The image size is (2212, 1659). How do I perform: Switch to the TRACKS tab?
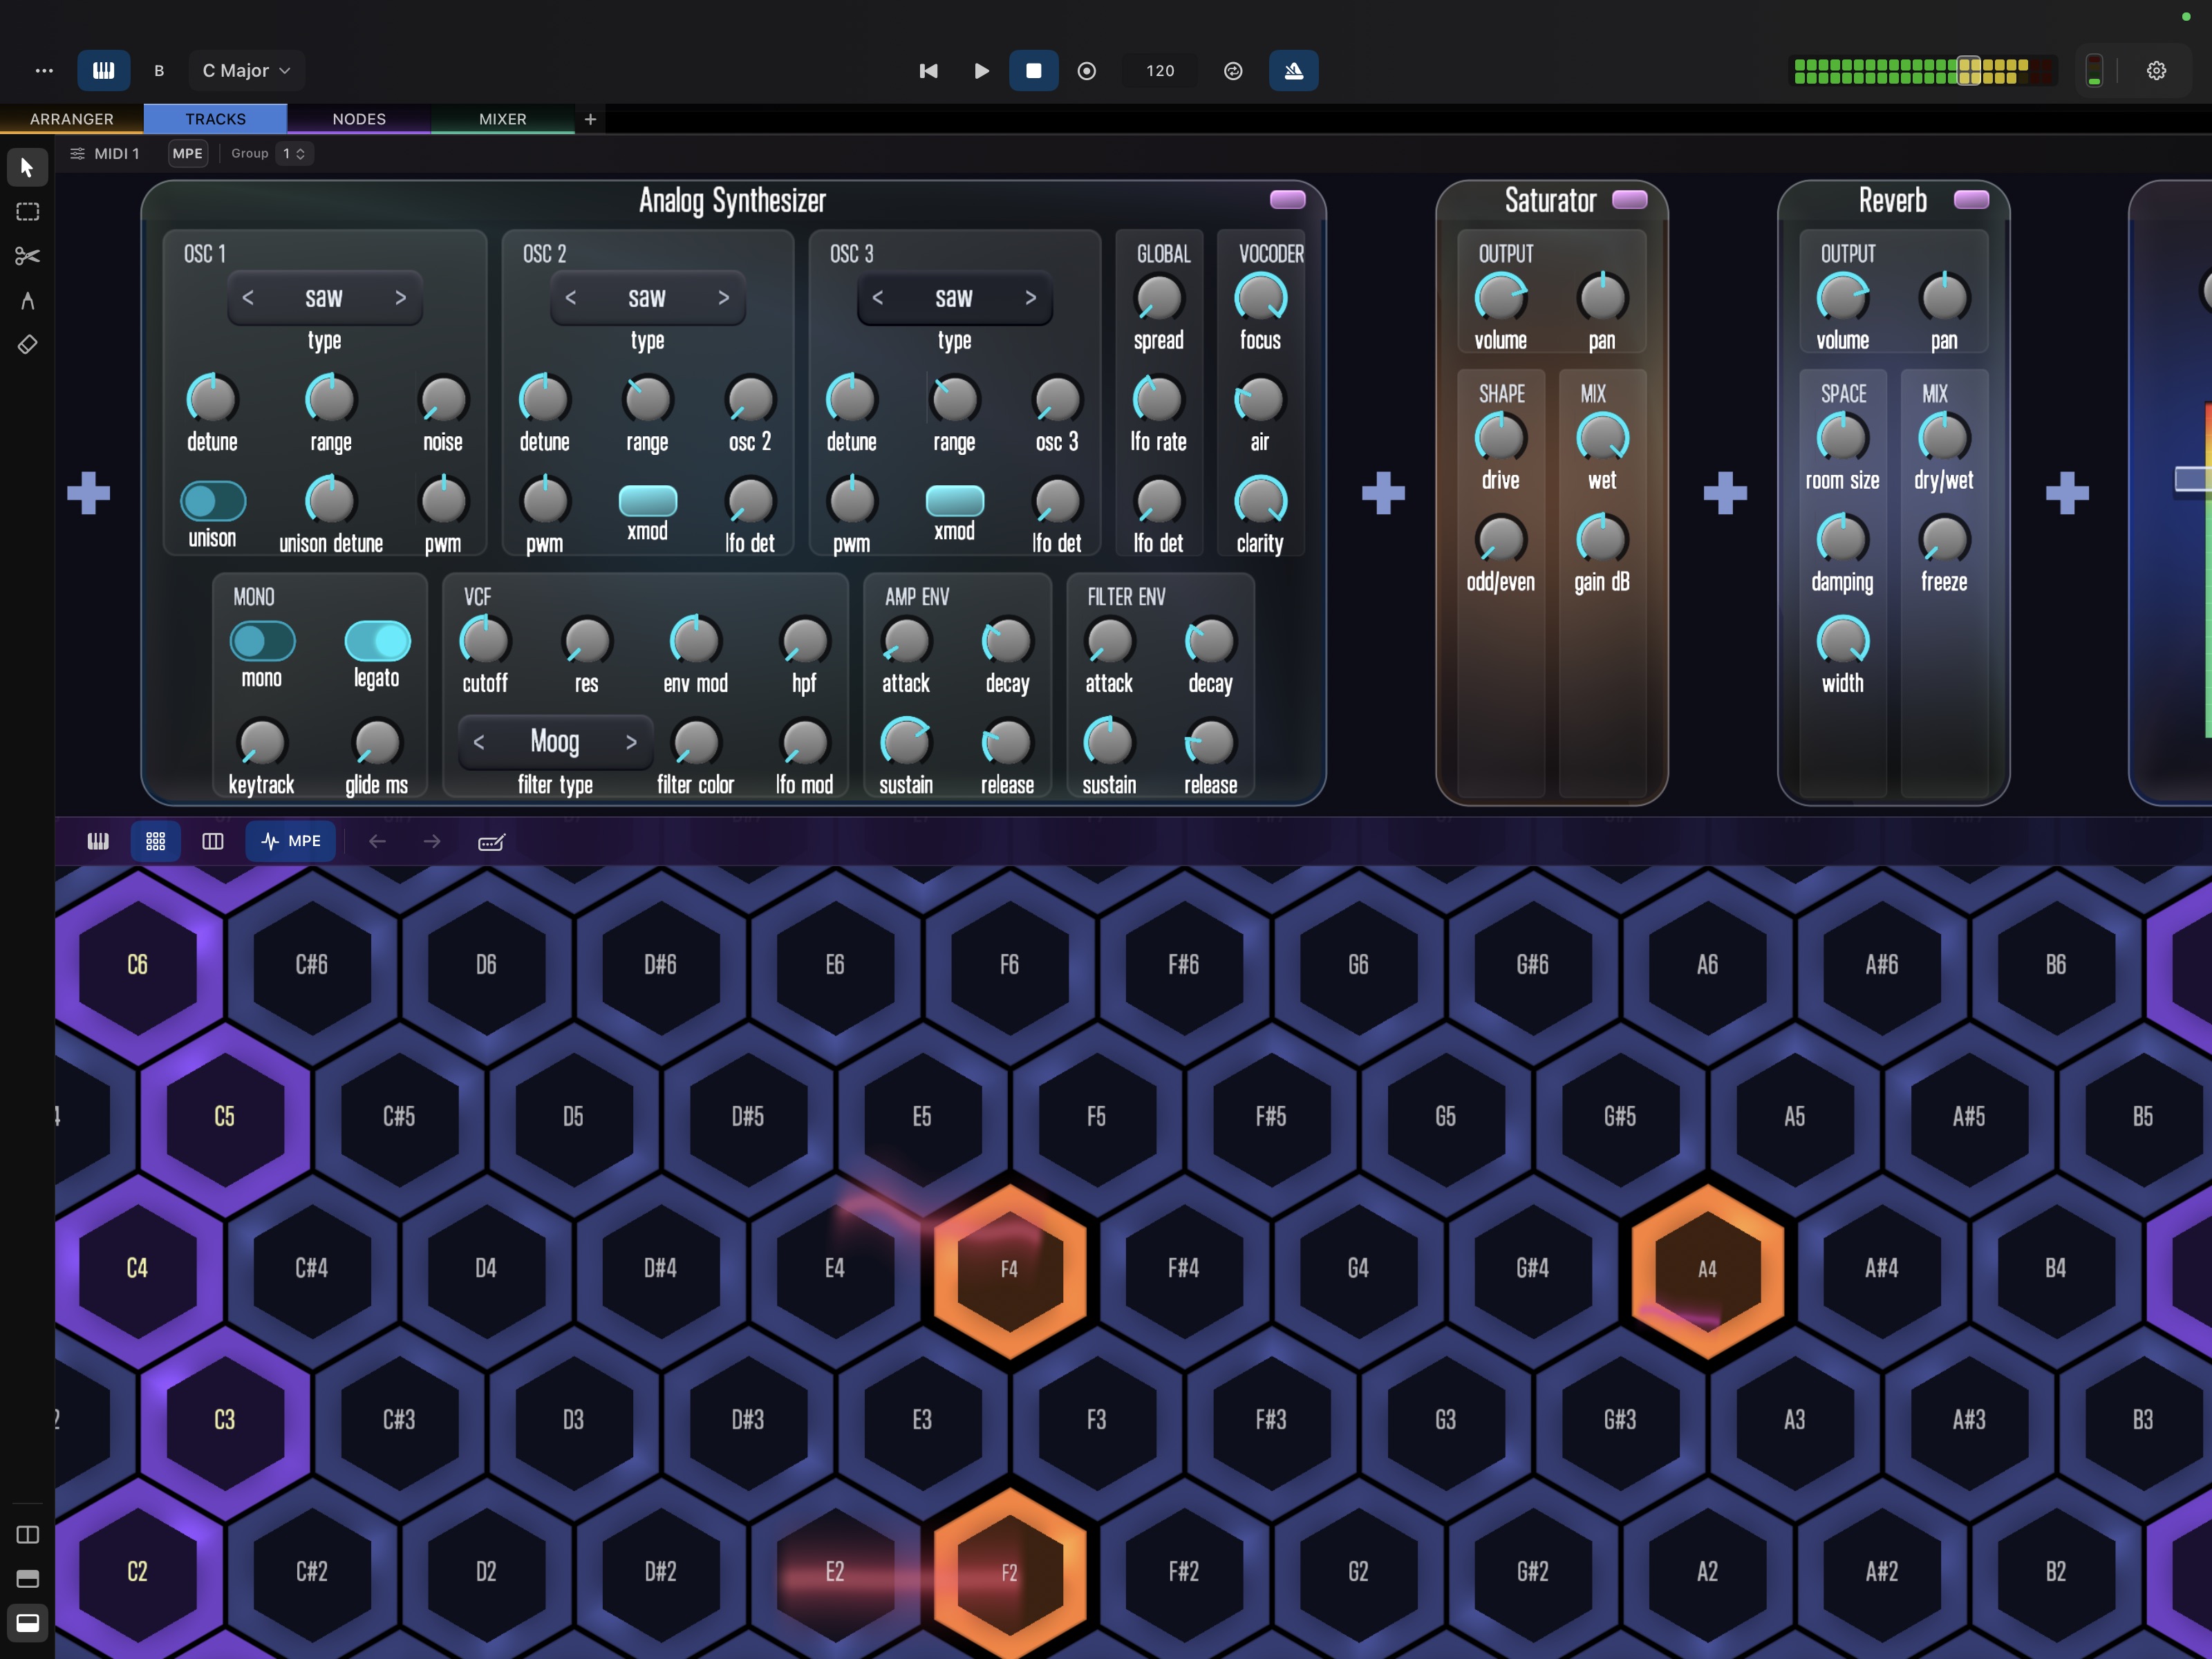click(x=216, y=119)
